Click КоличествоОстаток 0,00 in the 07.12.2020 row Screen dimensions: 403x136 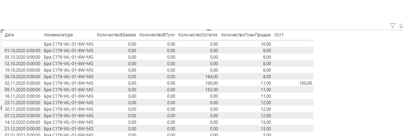point(214,115)
